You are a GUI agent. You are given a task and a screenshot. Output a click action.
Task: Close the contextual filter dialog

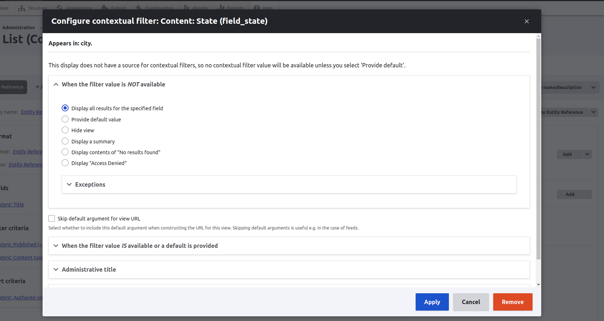(x=526, y=21)
